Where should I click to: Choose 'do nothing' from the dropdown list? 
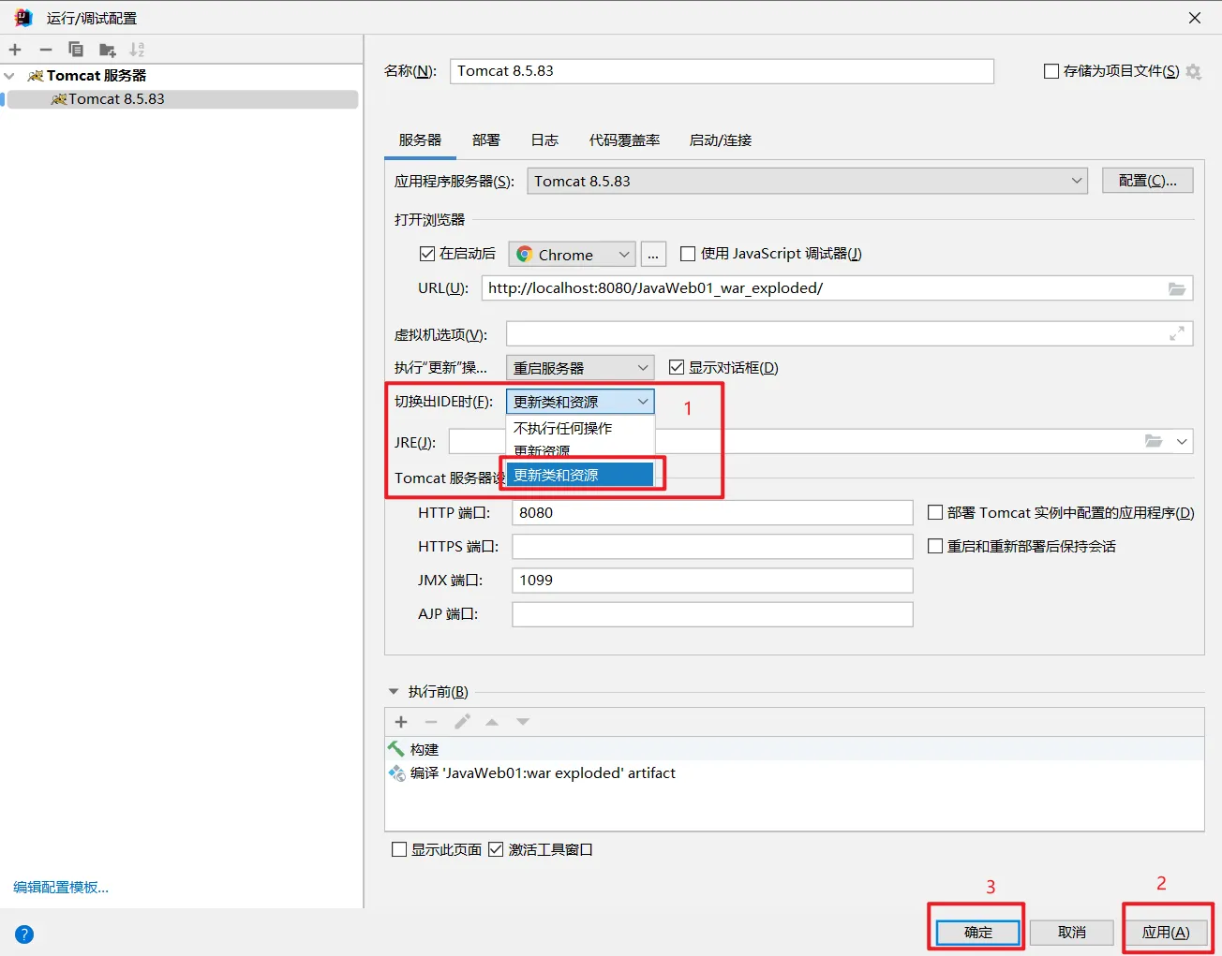coord(580,428)
